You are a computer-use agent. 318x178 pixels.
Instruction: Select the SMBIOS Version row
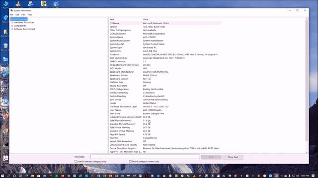click(165, 61)
